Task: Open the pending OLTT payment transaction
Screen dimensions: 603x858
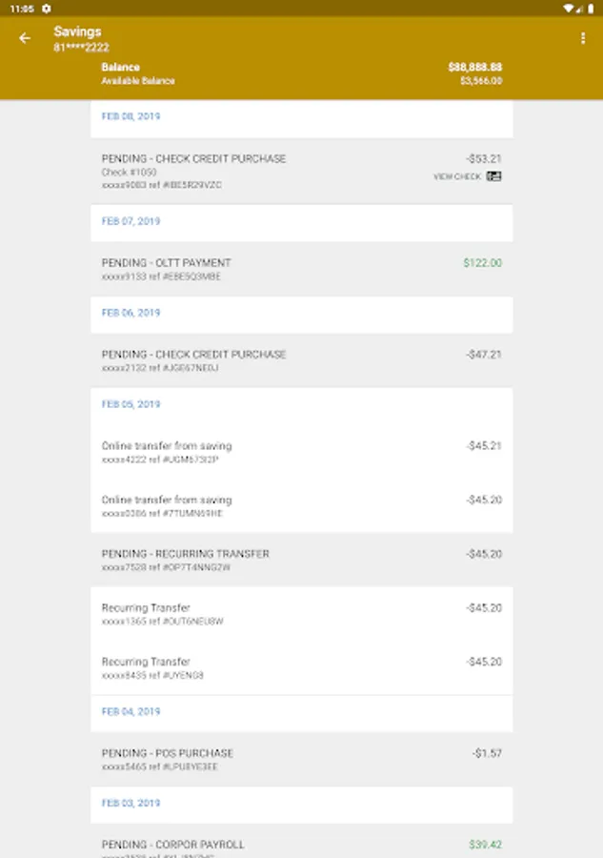Action: coord(301,269)
